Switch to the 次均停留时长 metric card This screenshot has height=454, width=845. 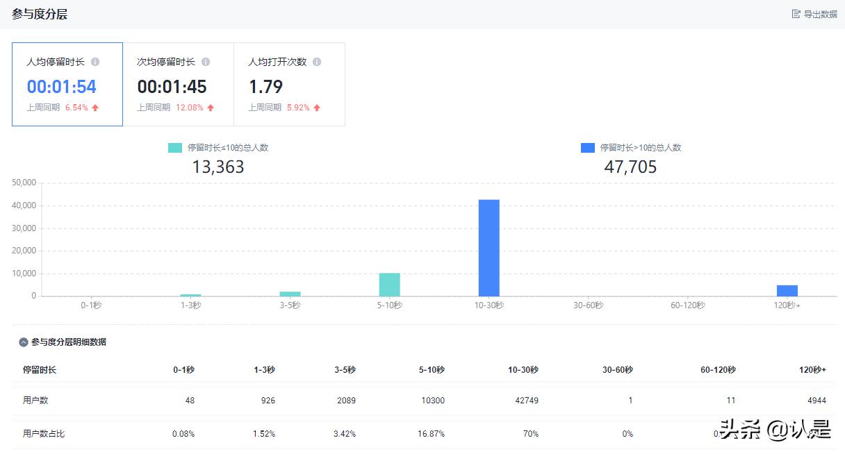click(x=178, y=85)
